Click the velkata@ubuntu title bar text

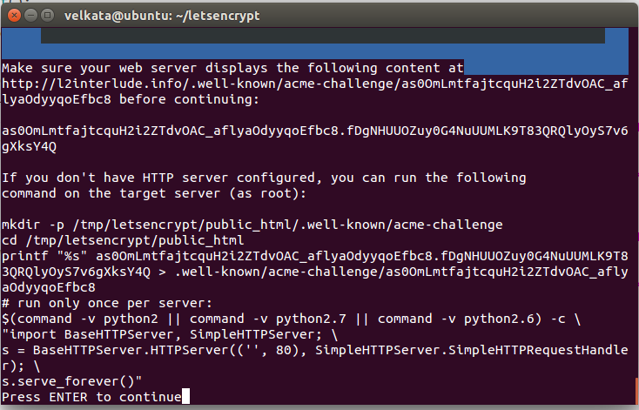pos(162,16)
